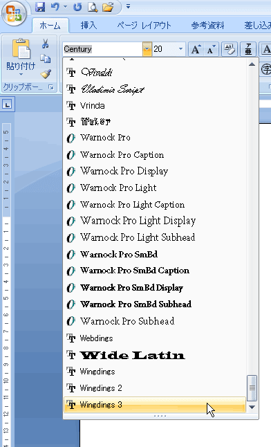Open the undo history arrow

(65, 6)
